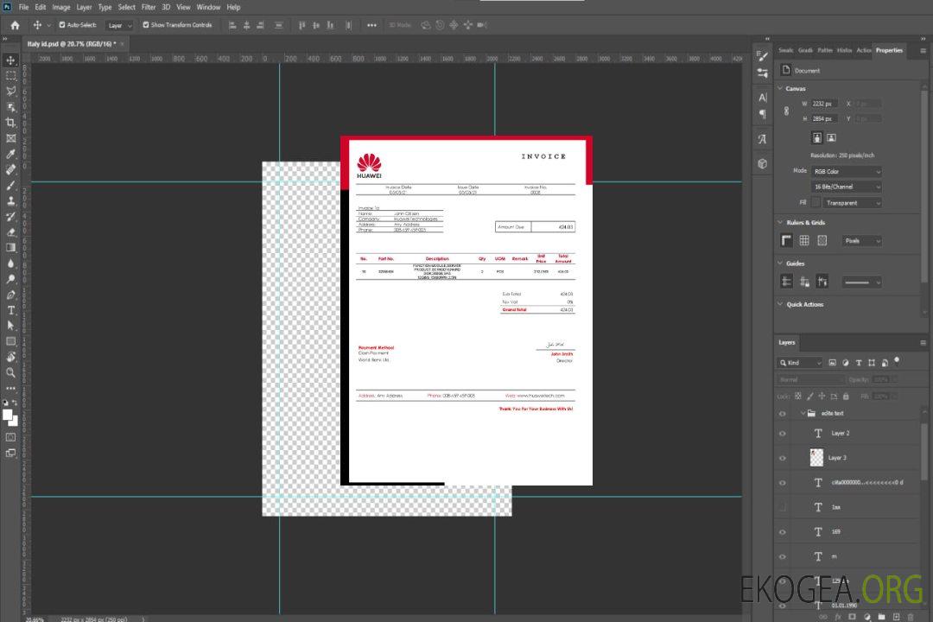The width and height of the screenshot is (933, 622).
Task: Select the Zoom tool in the toolbar
Action: [11, 372]
